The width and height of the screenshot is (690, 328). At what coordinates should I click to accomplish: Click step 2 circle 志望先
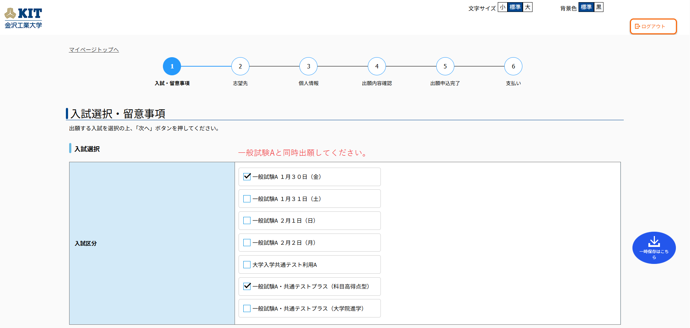pyautogui.click(x=240, y=66)
